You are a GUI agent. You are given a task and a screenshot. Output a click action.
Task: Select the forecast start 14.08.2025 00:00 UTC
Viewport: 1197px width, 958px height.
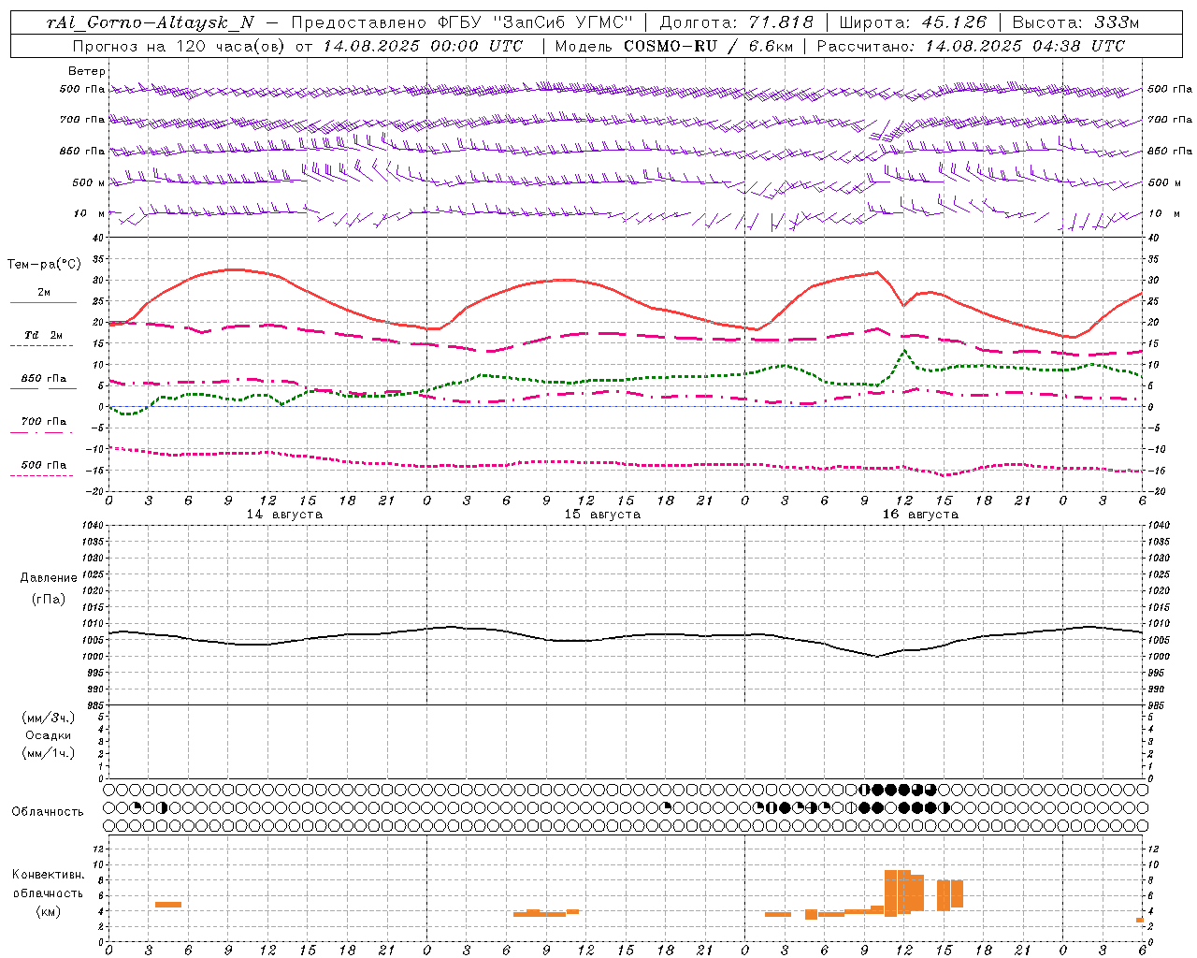pyautogui.click(x=424, y=46)
